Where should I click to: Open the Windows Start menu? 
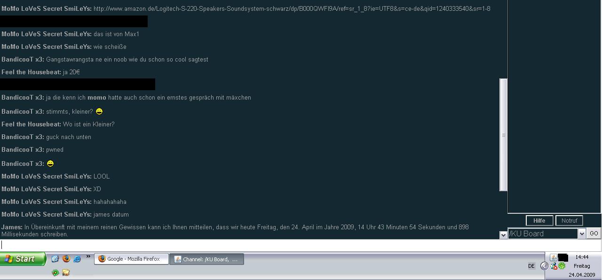pyautogui.click(x=23, y=259)
